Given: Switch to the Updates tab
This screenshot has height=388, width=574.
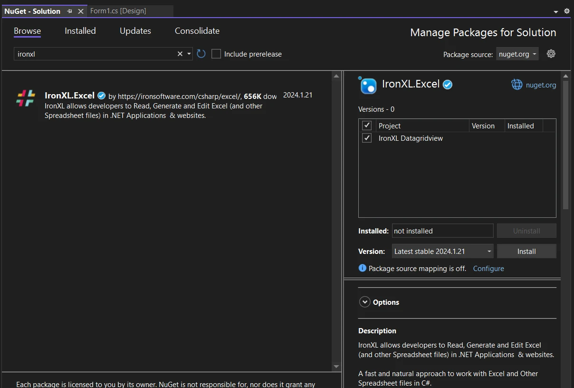Looking at the screenshot, I should pos(135,31).
